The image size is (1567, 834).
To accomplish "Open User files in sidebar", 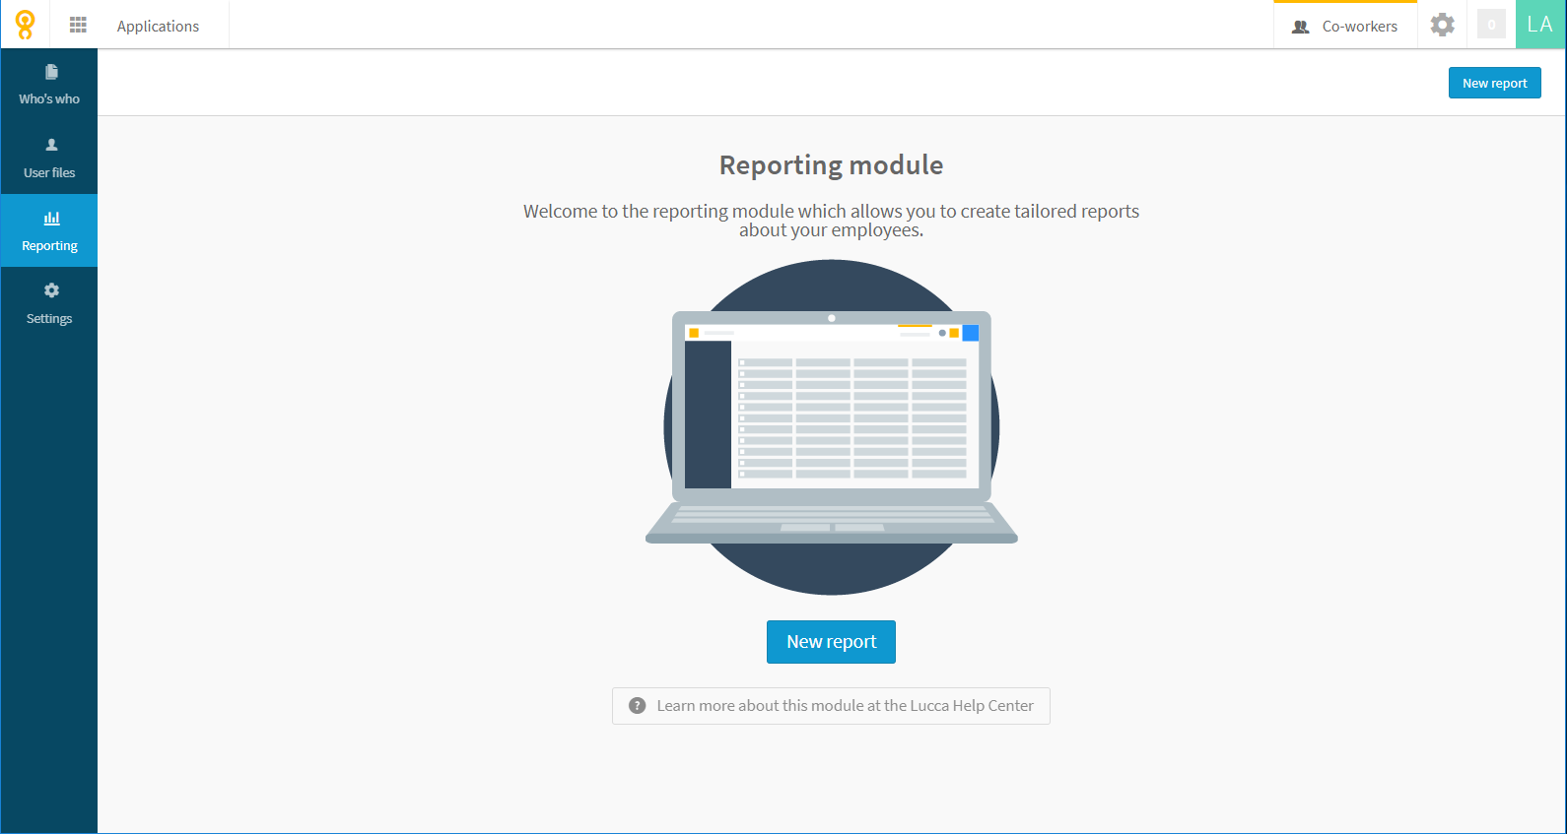I will (x=49, y=158).
